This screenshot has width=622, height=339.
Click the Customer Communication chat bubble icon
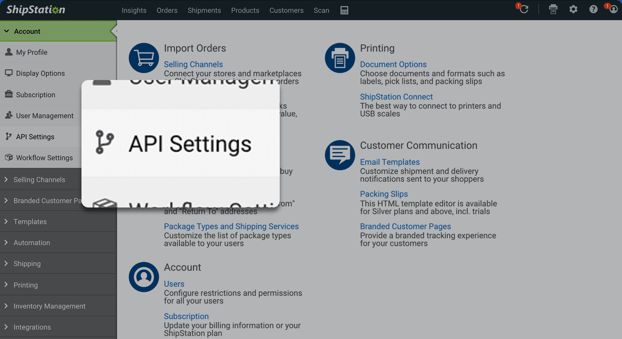(340, 155)
